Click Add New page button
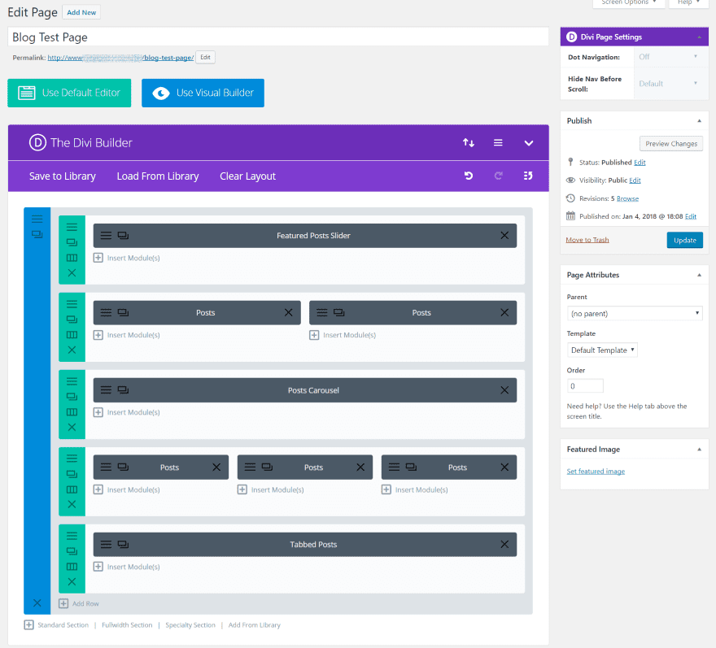Viewport: 716px width, 648px height. (x=81, y=12)
